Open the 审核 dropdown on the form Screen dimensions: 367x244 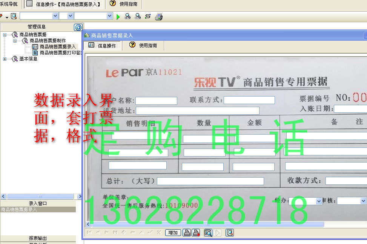[363, 201]
